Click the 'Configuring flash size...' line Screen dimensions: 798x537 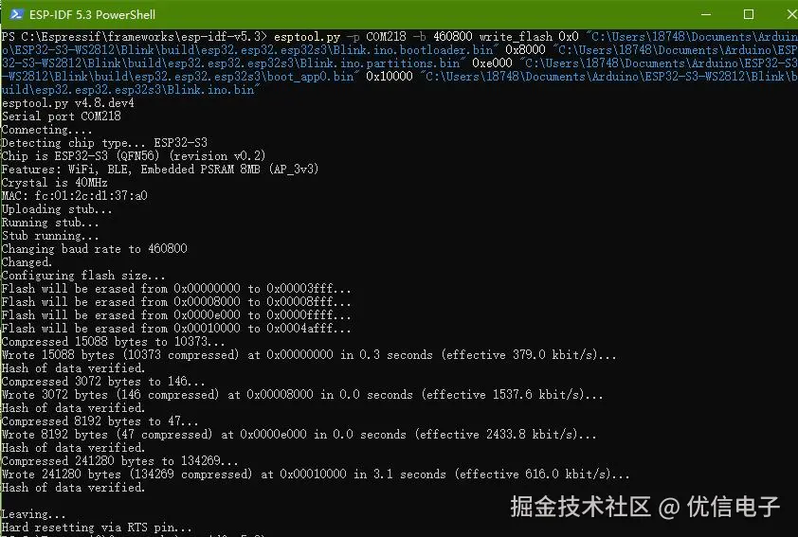click(83, 276)
